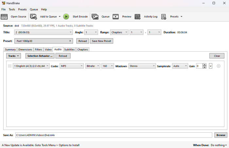
Task: Open the Tools menu
Action: [12, 9]
